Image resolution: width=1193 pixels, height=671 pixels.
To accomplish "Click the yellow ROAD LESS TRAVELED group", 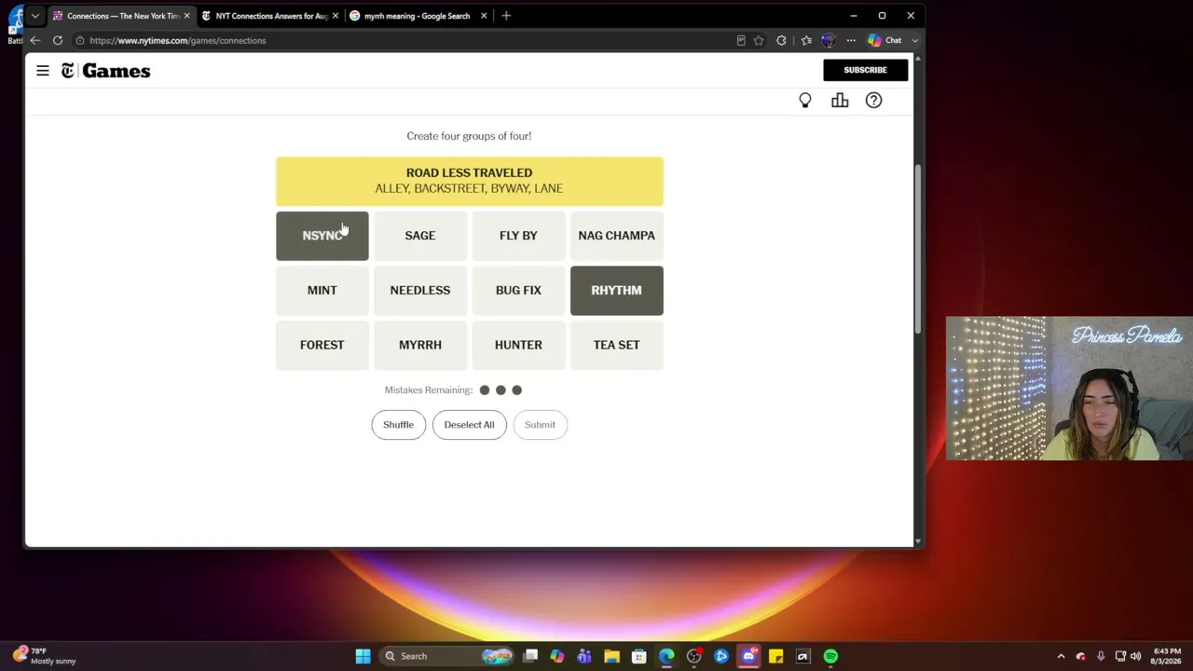I will 470,181.
